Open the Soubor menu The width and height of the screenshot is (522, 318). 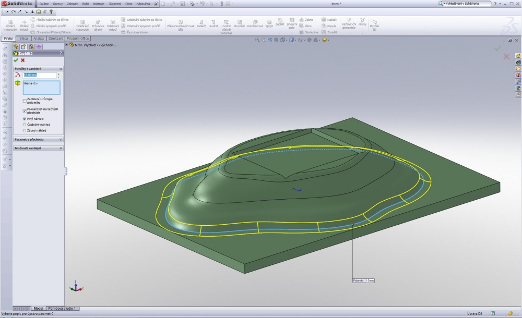pos(44,4)
